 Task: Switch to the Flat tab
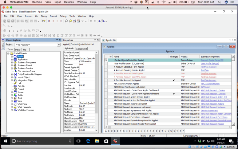[25, 50]
